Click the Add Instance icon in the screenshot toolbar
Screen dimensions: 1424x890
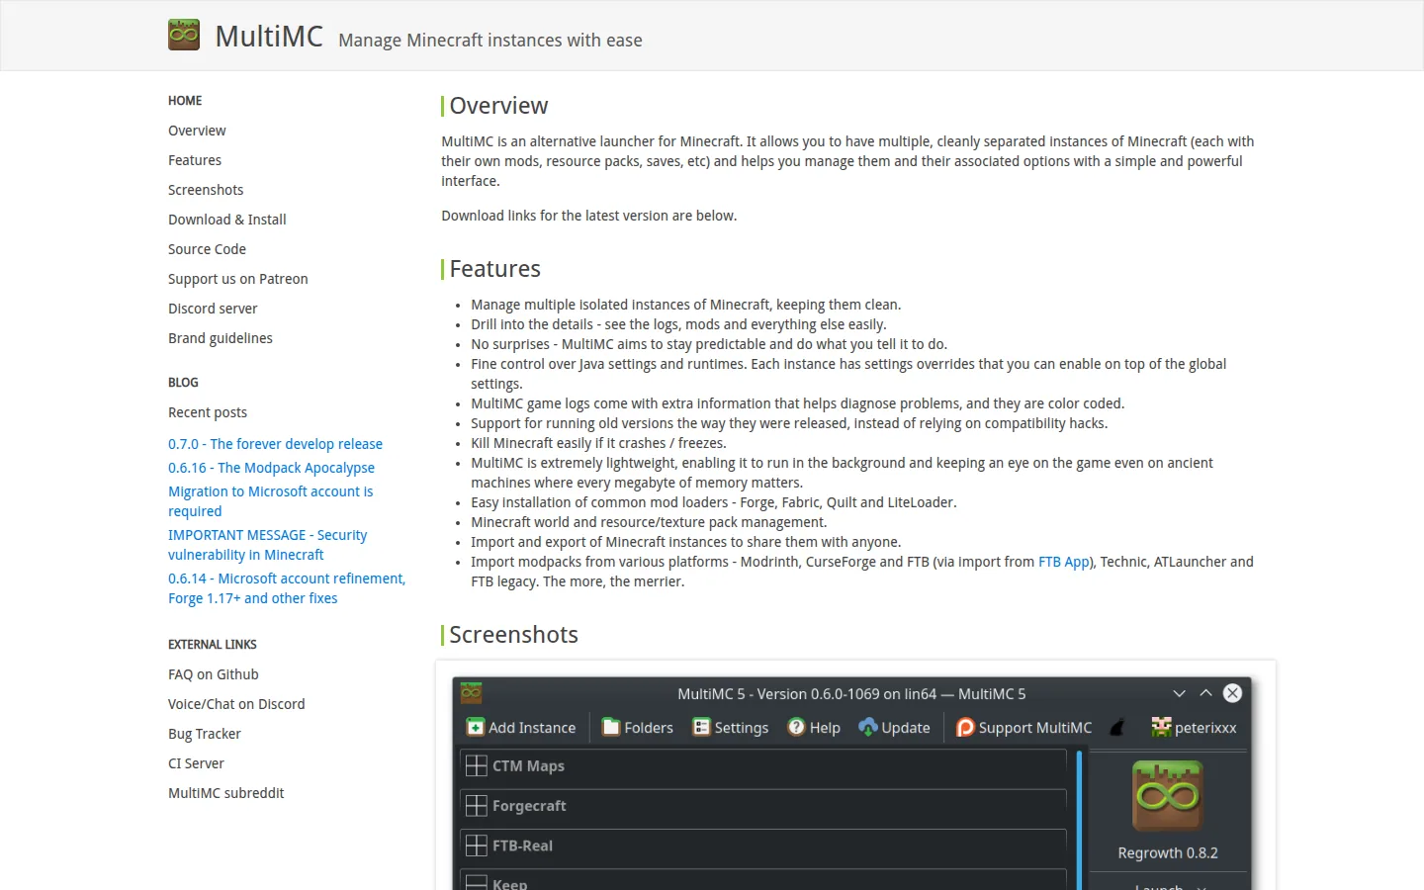click(x=476, y=728)
